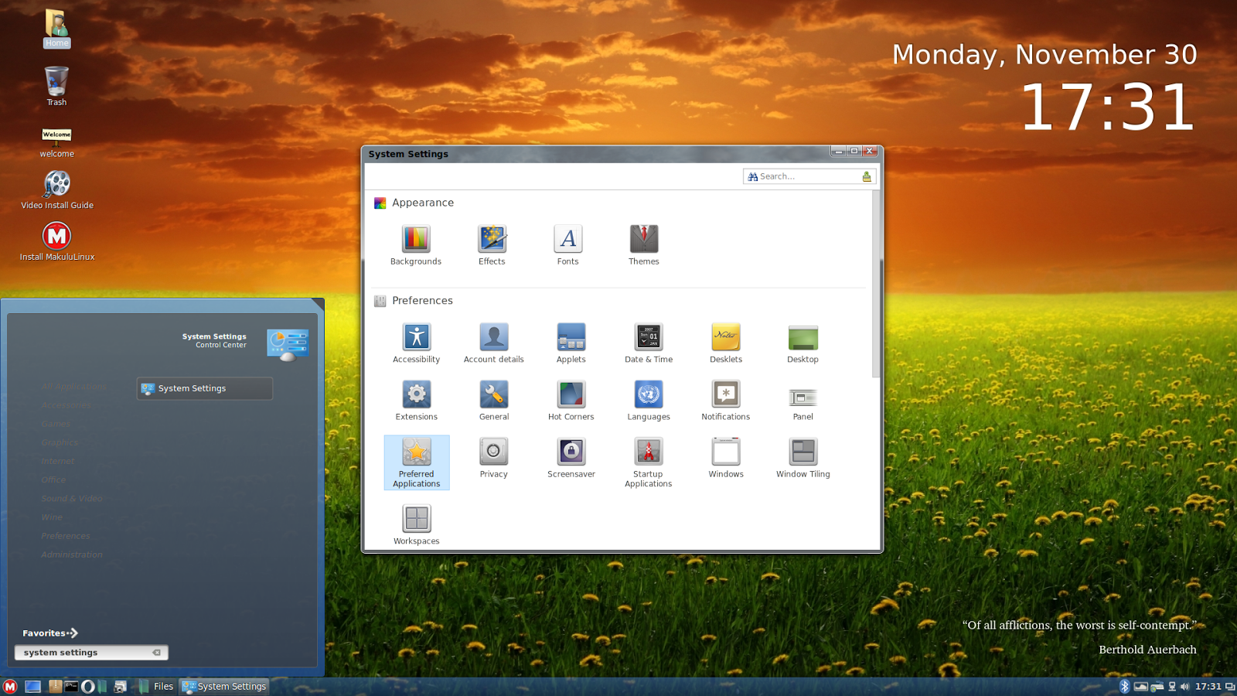This screenshot has width=1237, height=696.
Task: Click the network tray icon
Action: point(1172,687)
